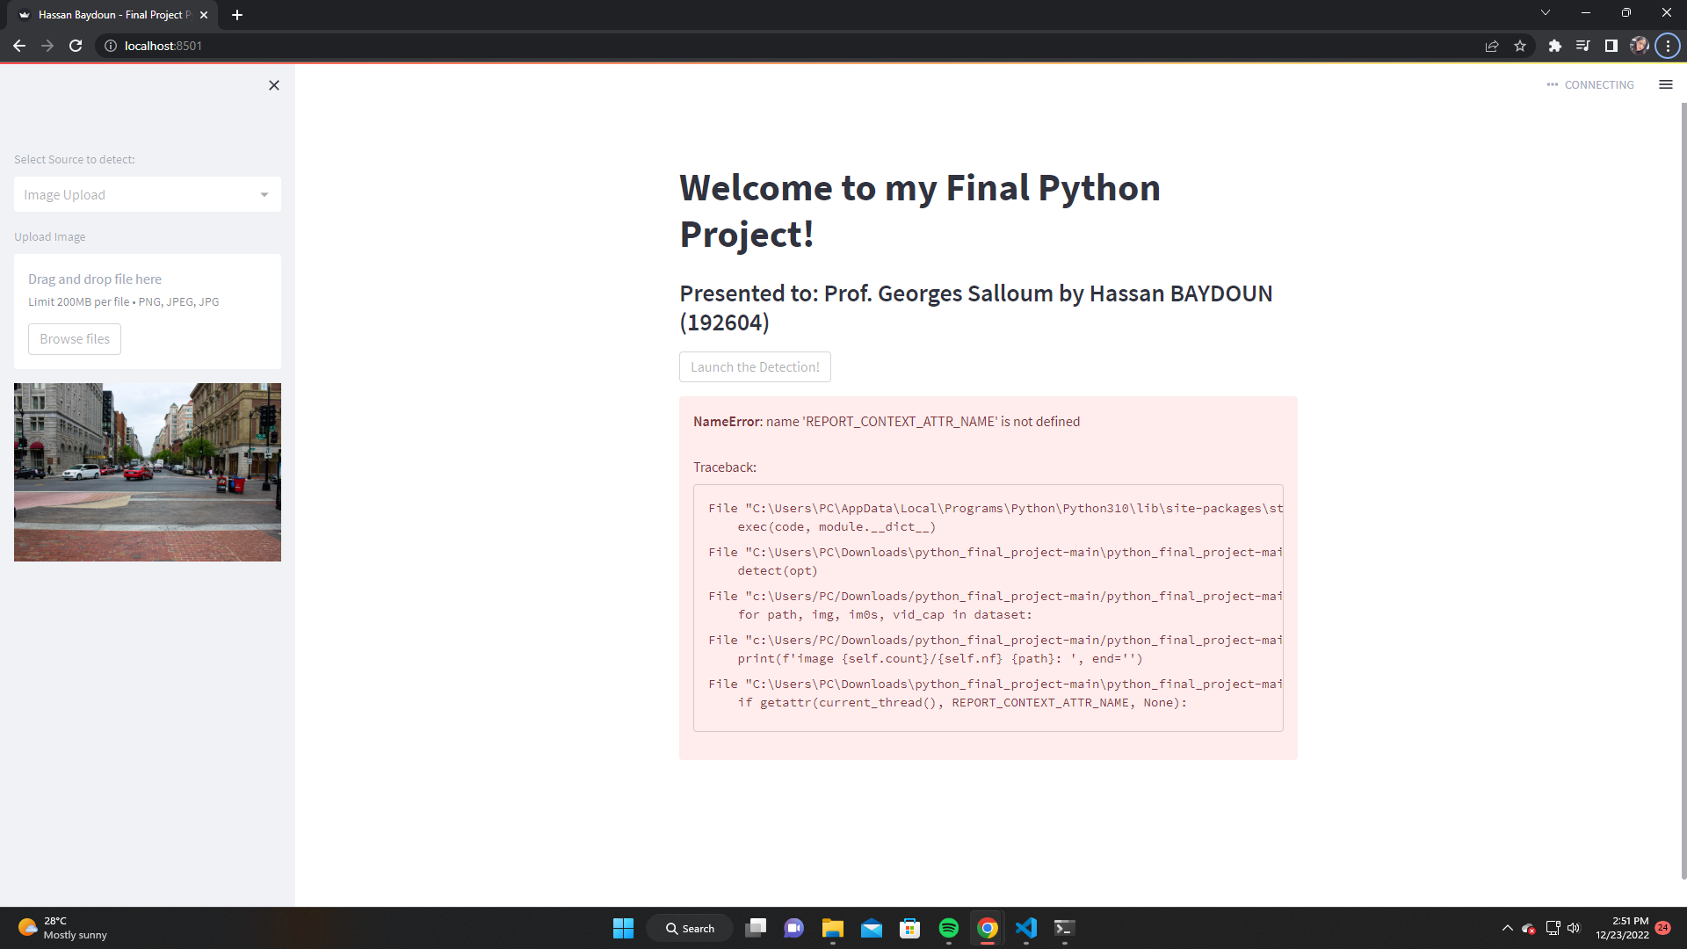The height and width of the screenshot is (949, 1687).
Task: Click the Browse files button
Action: 75,339
